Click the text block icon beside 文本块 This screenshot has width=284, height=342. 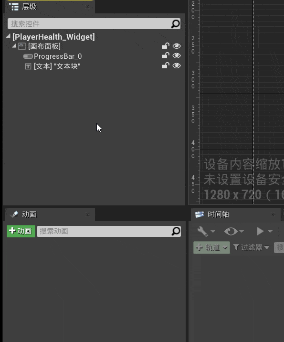coord(28,66)
